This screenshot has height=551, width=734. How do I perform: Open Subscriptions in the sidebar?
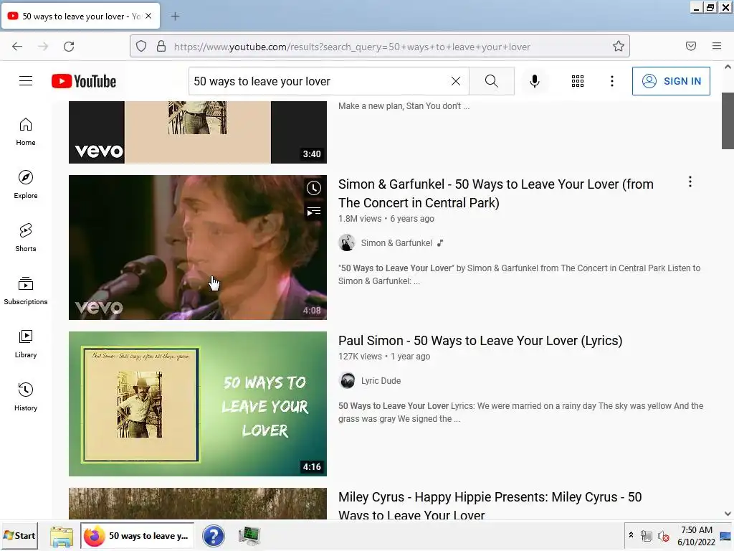coord(26,291)
